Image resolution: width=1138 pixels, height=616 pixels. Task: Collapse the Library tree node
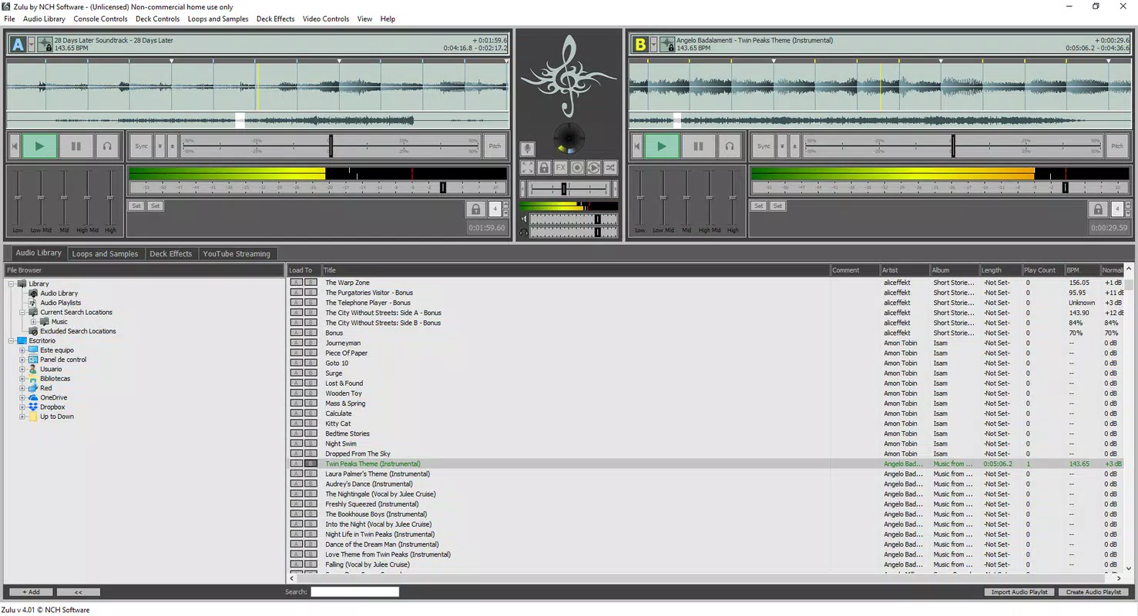click(12, 283)
